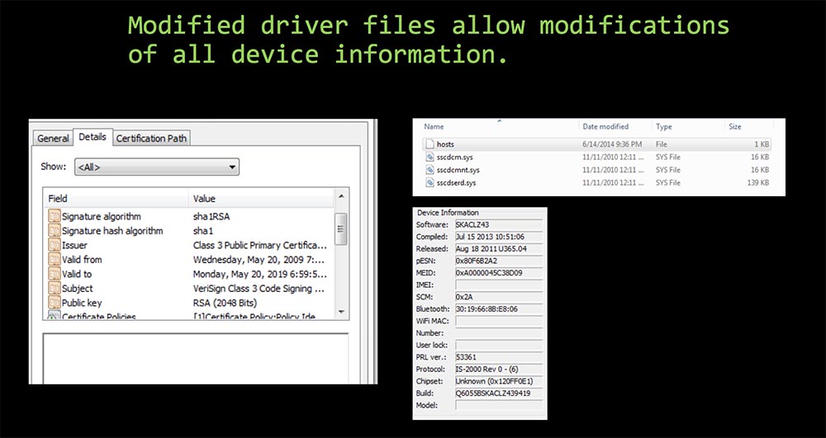826x438 pixels.
Task: Click the VeriSign Class 3 Code Signing value
Action: pos(259,288)
